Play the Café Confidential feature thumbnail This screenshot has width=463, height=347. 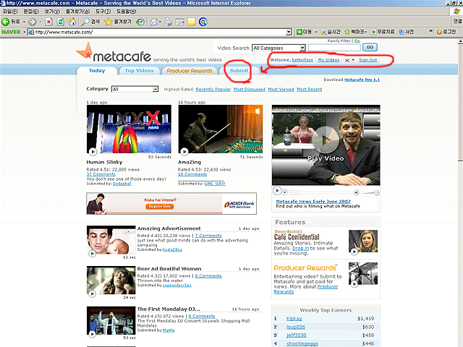point(363,243)
